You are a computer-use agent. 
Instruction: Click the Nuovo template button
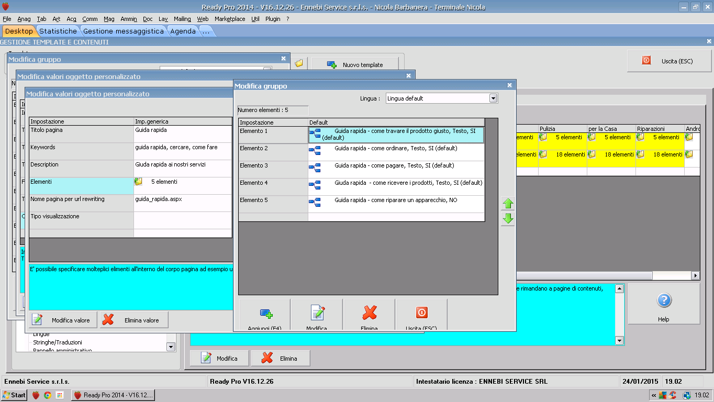[x=355, y=65]
